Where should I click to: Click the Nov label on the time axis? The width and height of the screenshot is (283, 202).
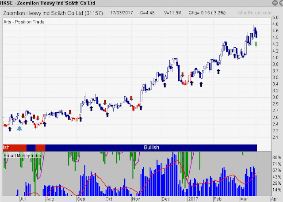tap(136, 199)
